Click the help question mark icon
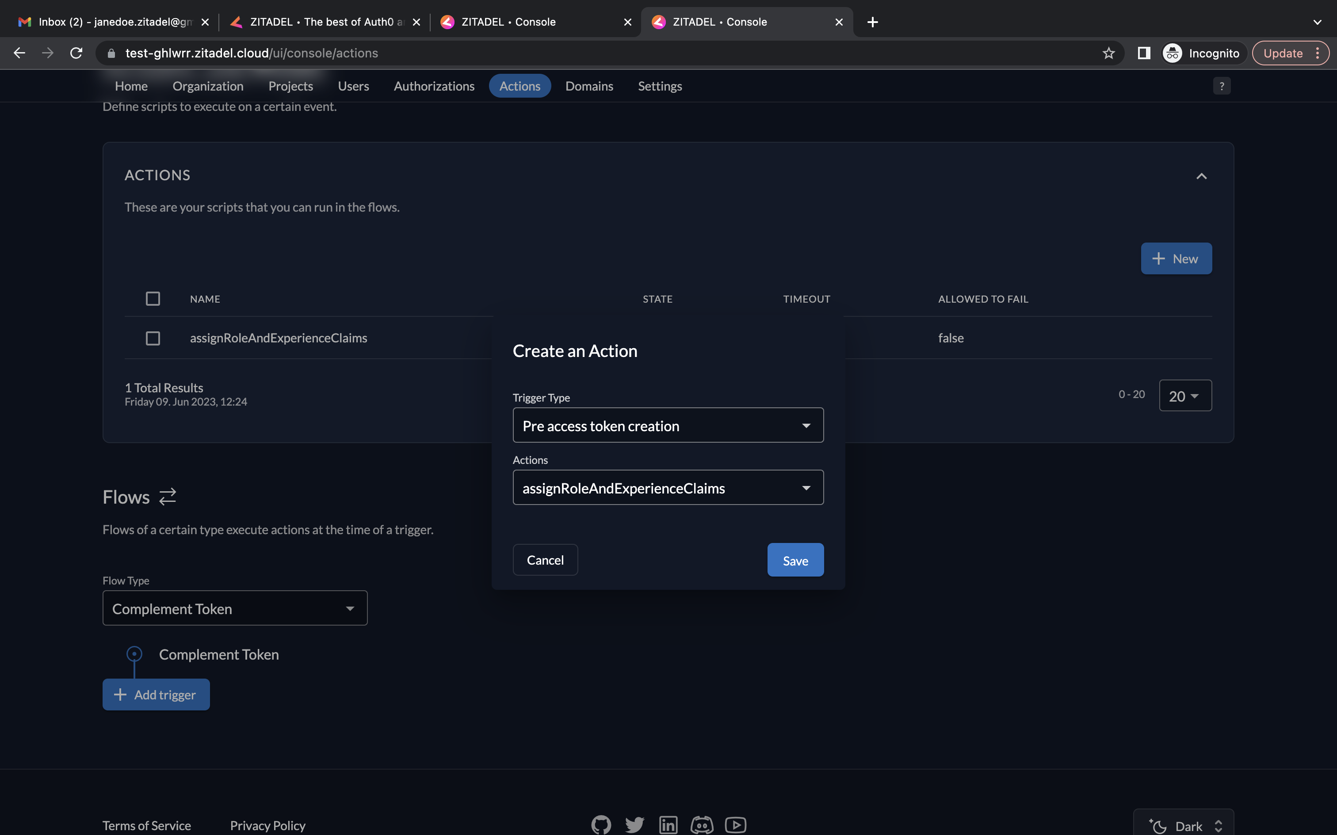Screen dimensions: 1337x835 pyautogui.click(x=1222, y=86)
